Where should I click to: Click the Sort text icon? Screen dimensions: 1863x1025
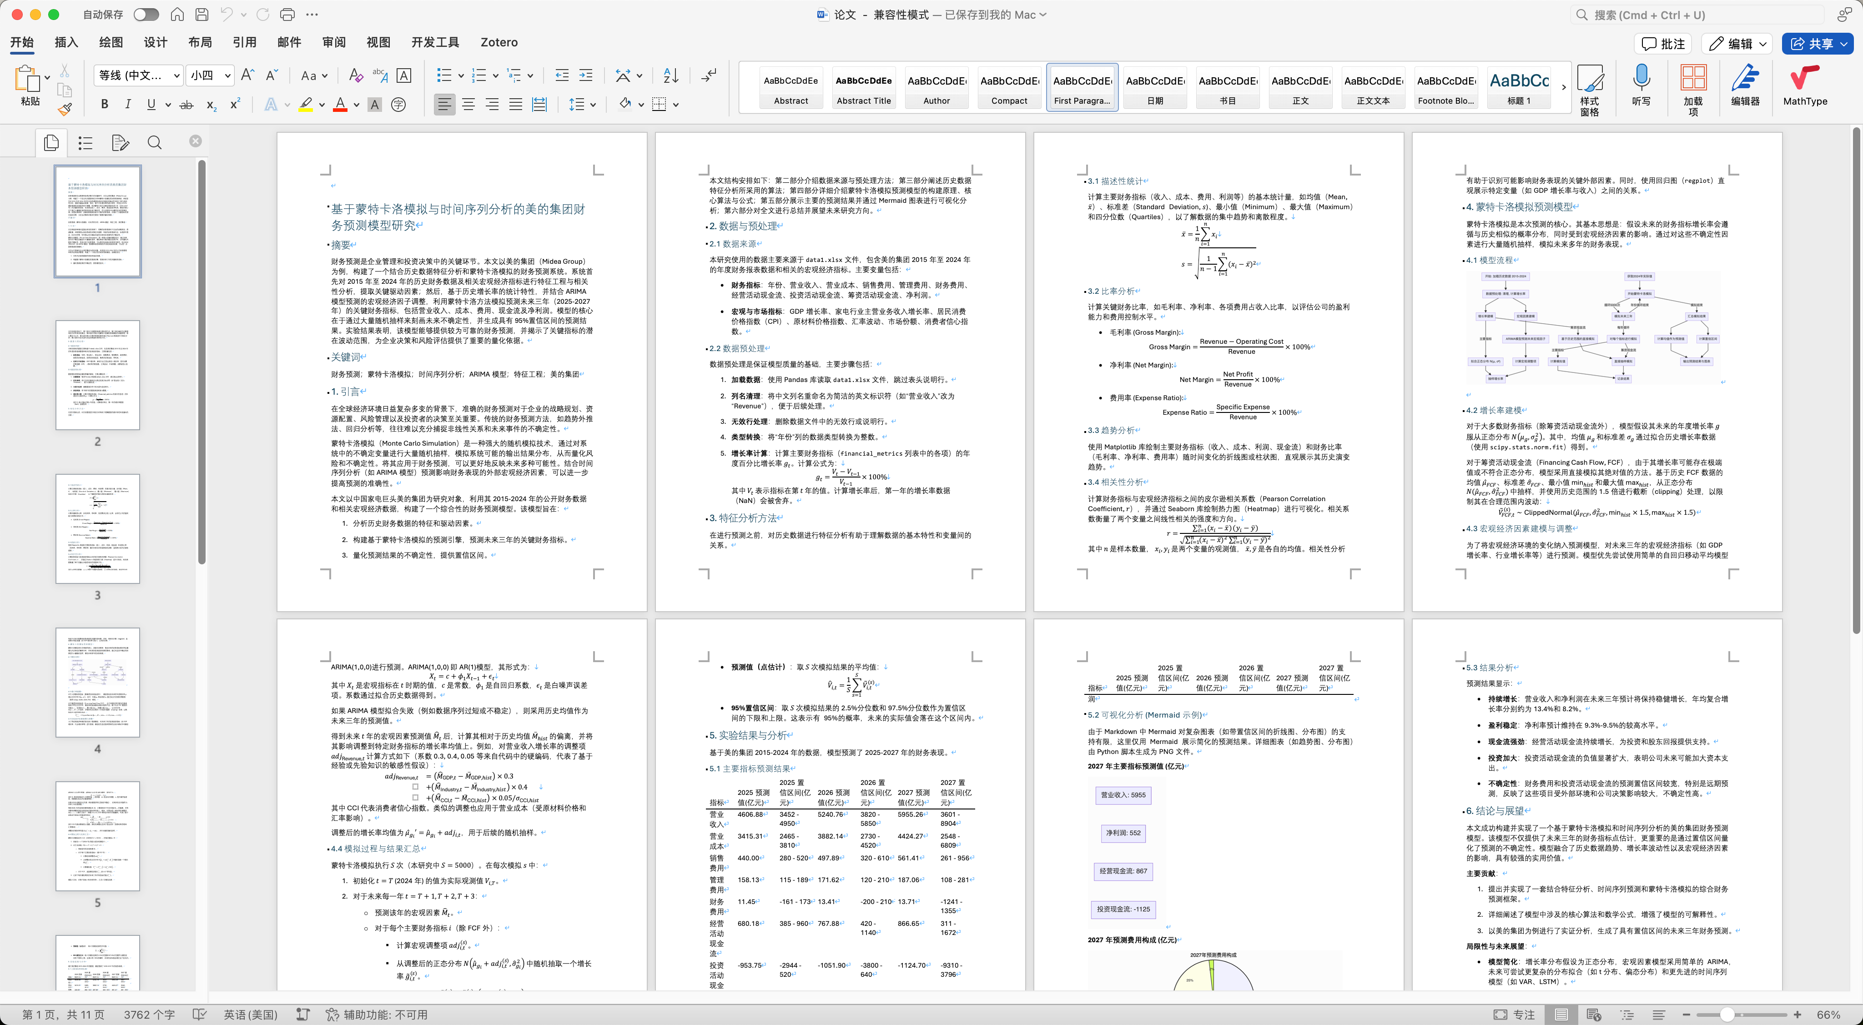670,75
